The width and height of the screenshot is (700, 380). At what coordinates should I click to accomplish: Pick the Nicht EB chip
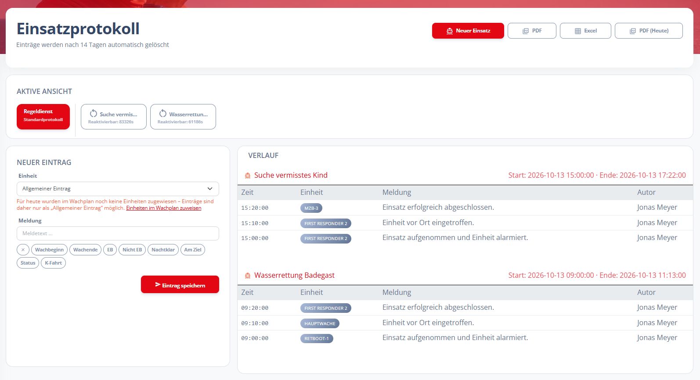point(132,250)
